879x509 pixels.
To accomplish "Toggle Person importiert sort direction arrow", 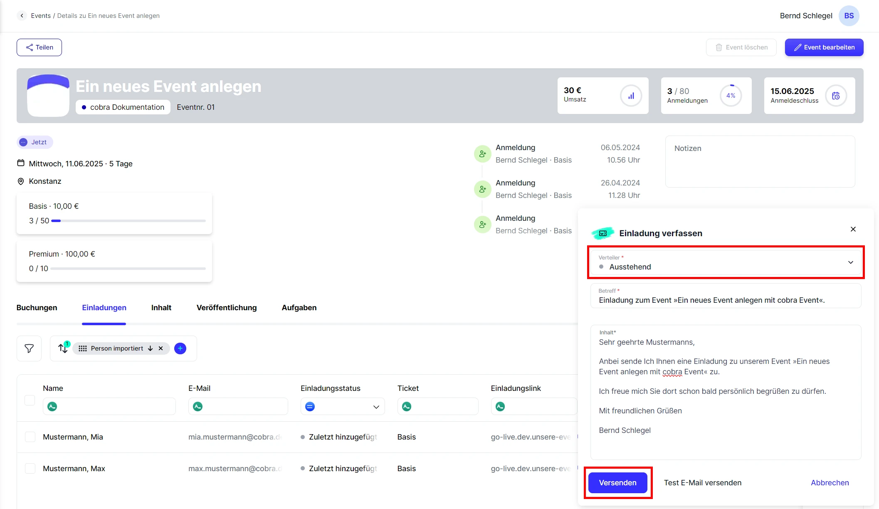I will 151,348.
